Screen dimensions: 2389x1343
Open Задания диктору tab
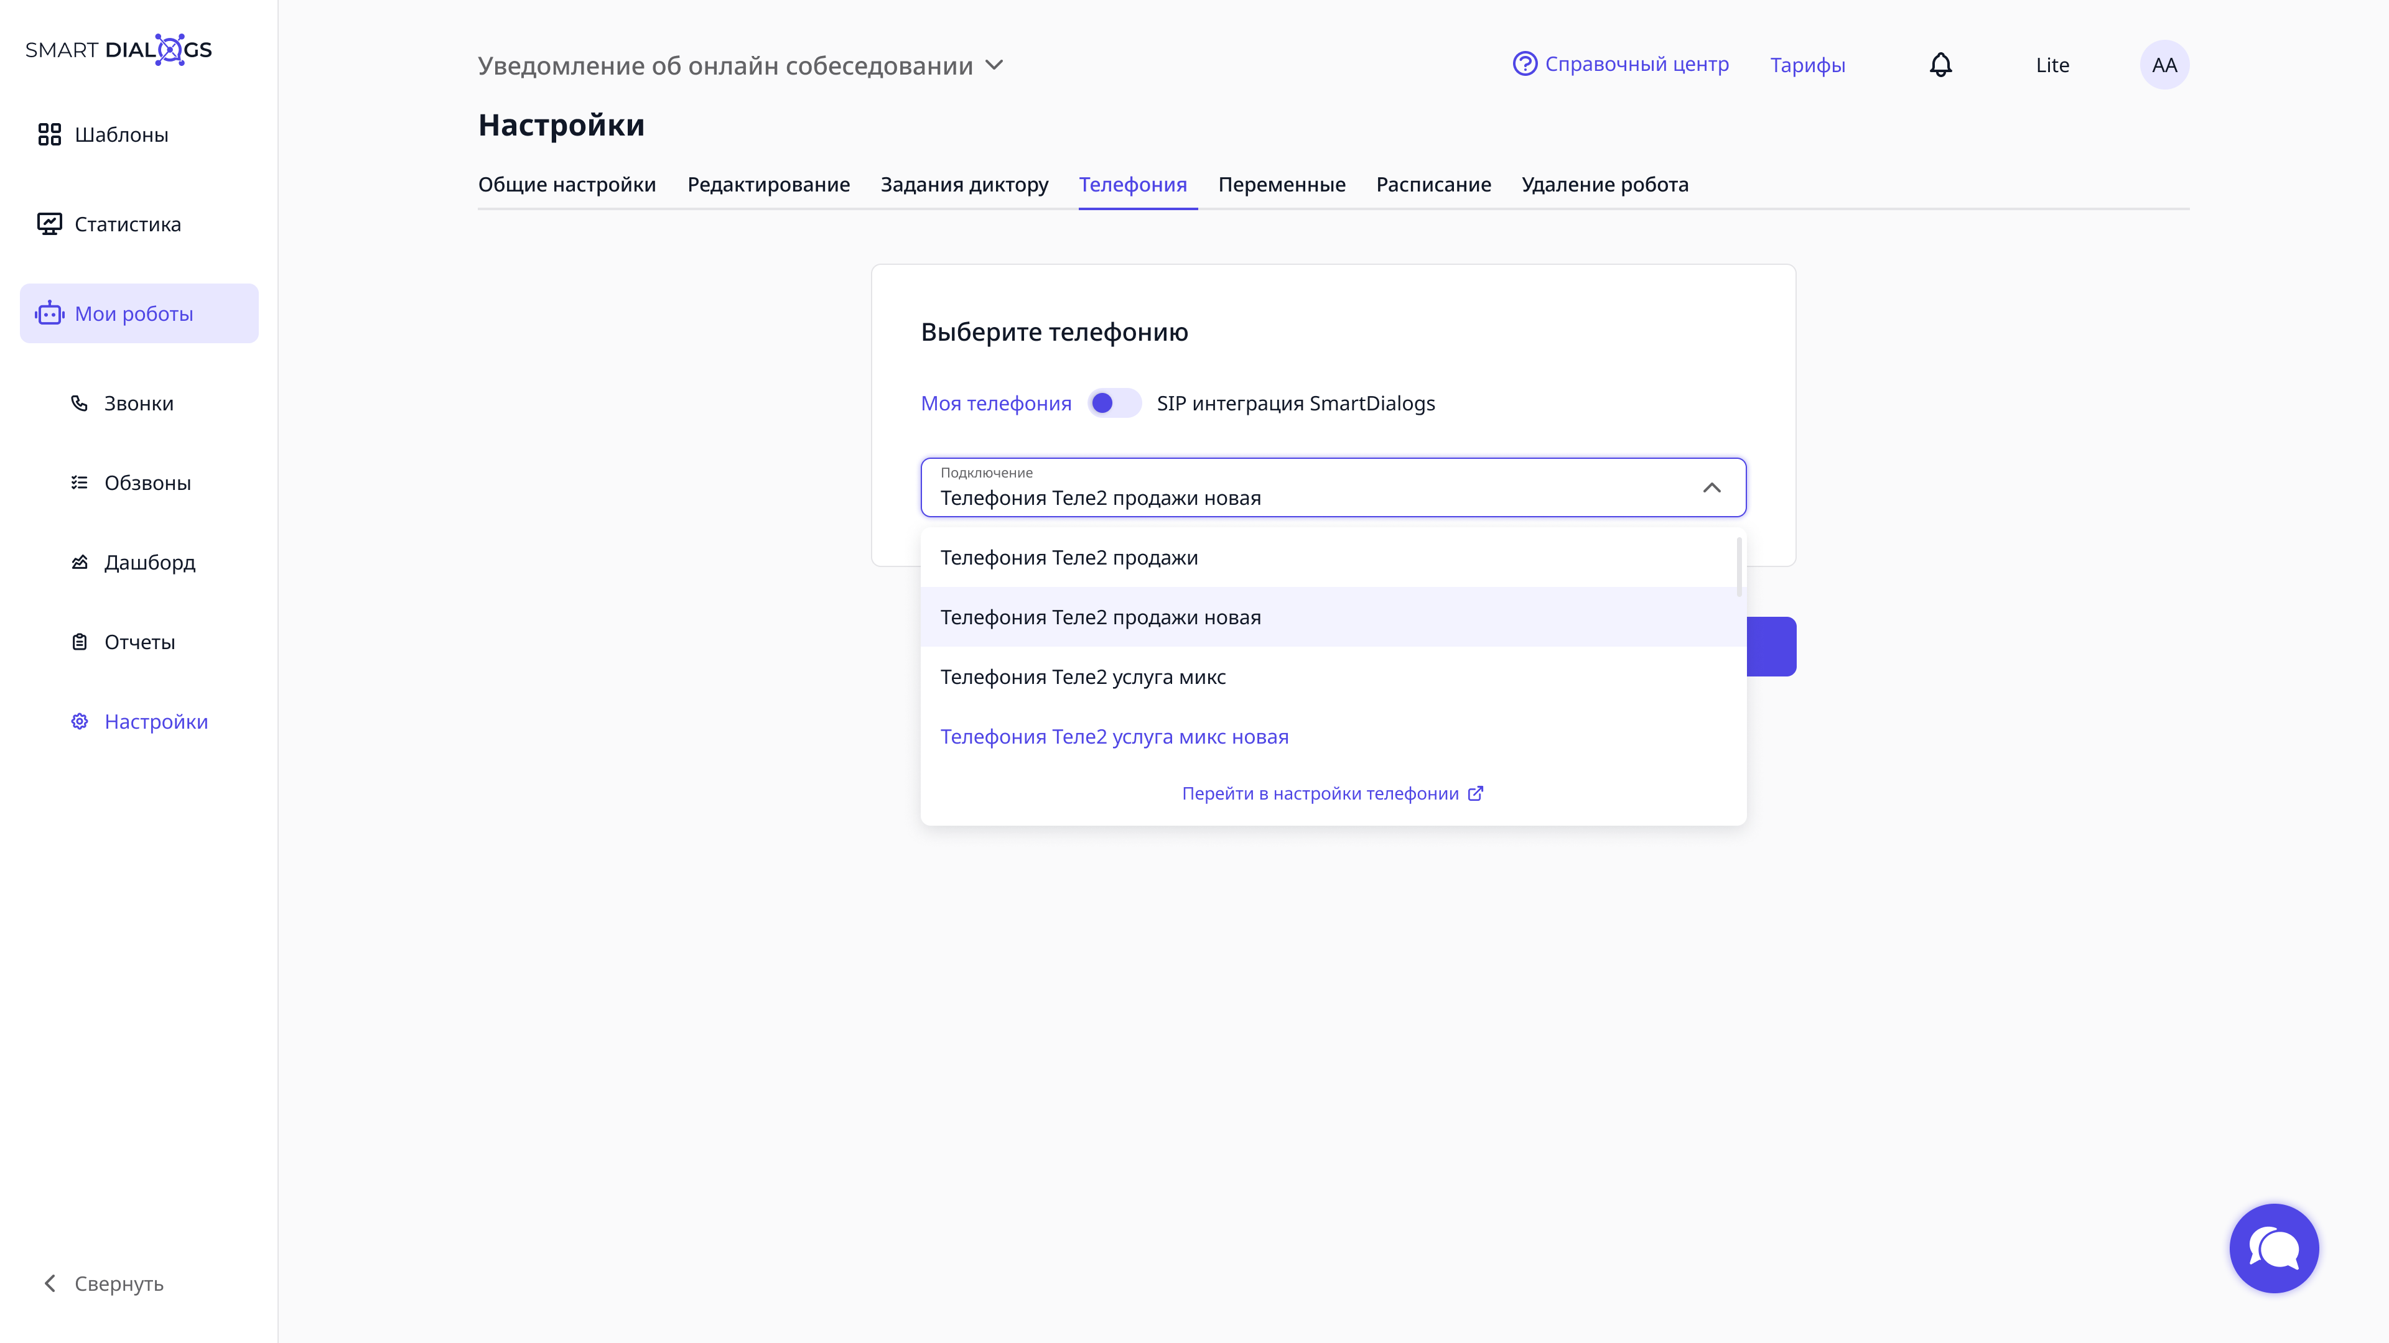coord(964,185)
